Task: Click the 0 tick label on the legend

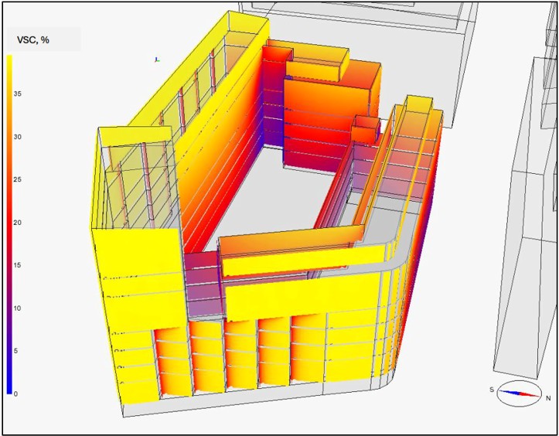Action: pos(15,393)
